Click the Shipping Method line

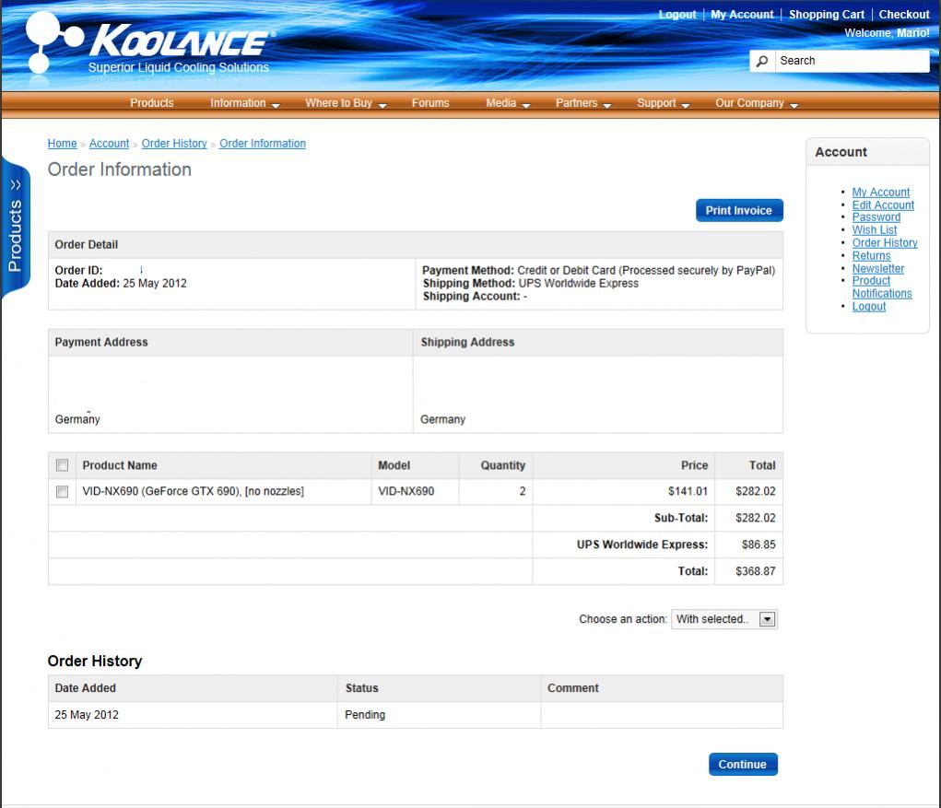coord(530,283)
